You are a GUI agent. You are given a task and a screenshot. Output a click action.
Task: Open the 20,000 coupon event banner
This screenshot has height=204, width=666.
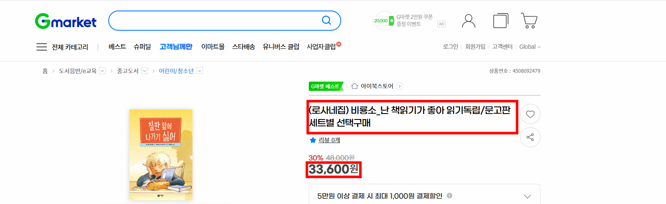pos(404,21)
